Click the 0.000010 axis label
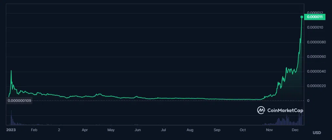Image resolution: width=332 pixels, height=140 pixels. [315, 28]
